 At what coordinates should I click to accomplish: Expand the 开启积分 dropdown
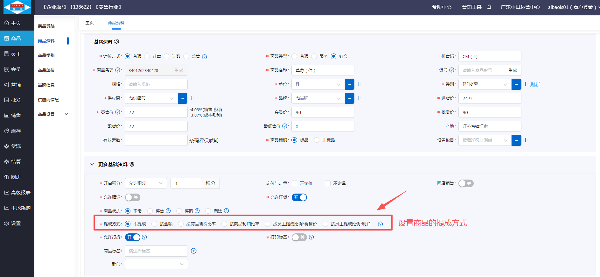[146, 183]
